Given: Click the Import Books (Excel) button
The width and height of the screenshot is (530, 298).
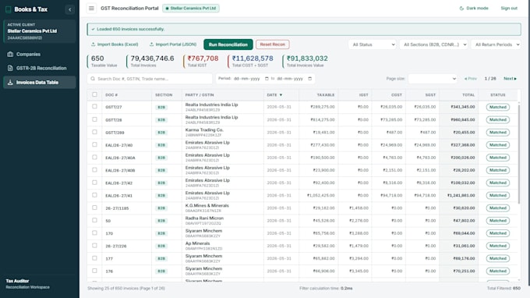Looking at the screenshot, I should (115, 44).
